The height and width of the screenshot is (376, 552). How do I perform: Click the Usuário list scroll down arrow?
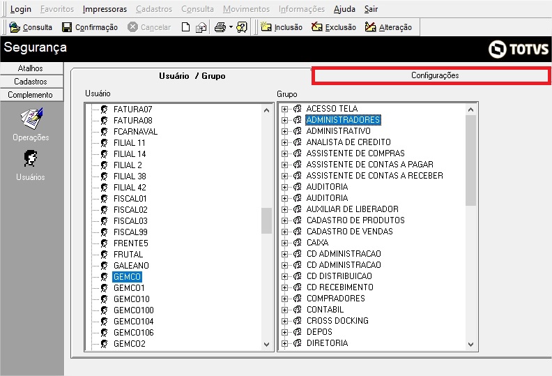click(266, 345)
